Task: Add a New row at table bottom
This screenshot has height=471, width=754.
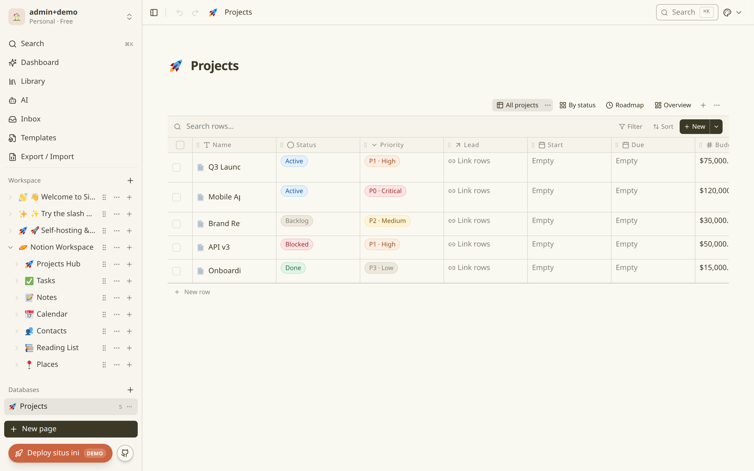Action: click(x=192, y=292)
